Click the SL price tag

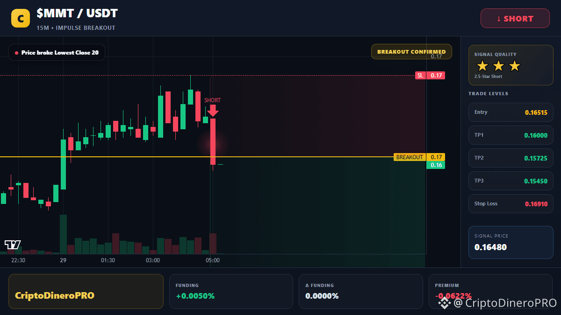[x=430, y=75]
